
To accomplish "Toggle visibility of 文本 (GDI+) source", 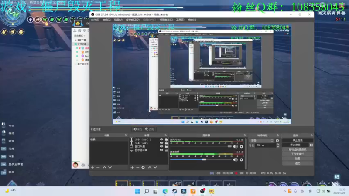I will [x=161, y=143].
